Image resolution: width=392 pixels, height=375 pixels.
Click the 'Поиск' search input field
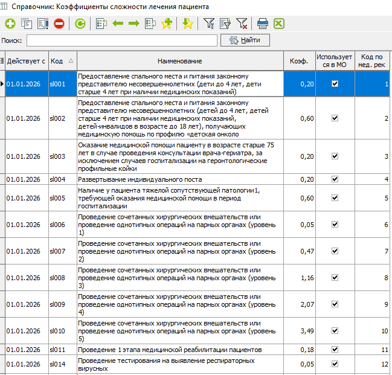click(x=121, y=40)
